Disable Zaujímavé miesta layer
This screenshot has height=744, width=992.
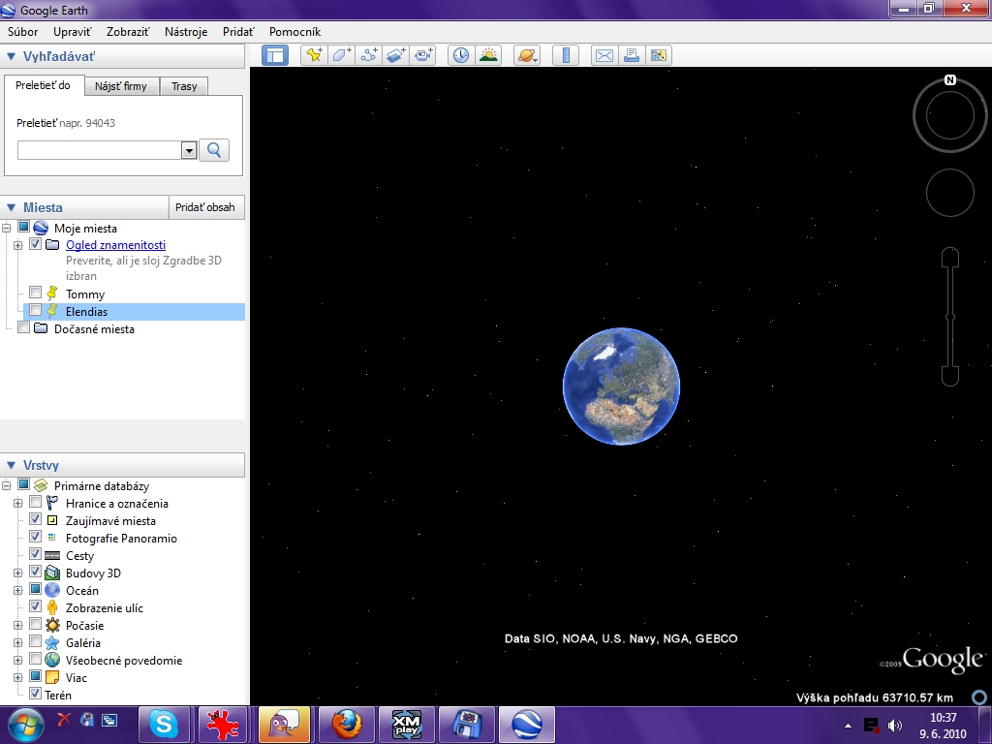(x=36, y=519)
